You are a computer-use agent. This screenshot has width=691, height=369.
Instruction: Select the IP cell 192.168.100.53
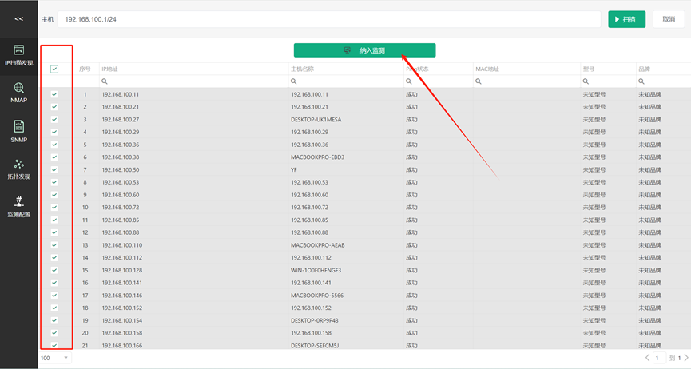[121, 182]
